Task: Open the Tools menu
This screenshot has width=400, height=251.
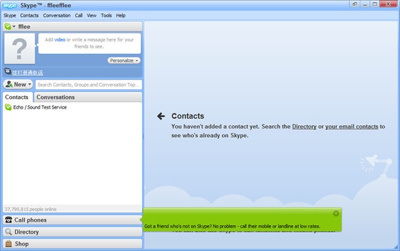Action: click(x=106, y=15)
